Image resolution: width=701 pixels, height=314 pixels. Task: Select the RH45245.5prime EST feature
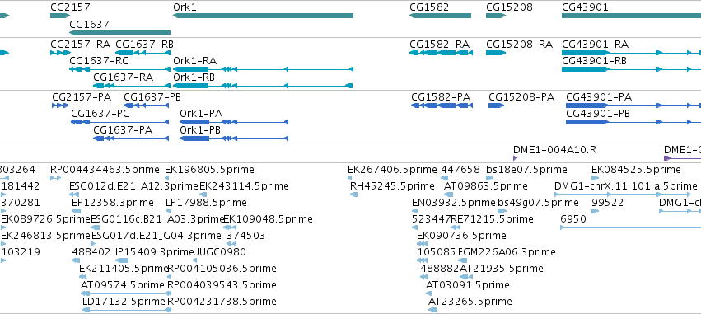[x=353, y=194]
